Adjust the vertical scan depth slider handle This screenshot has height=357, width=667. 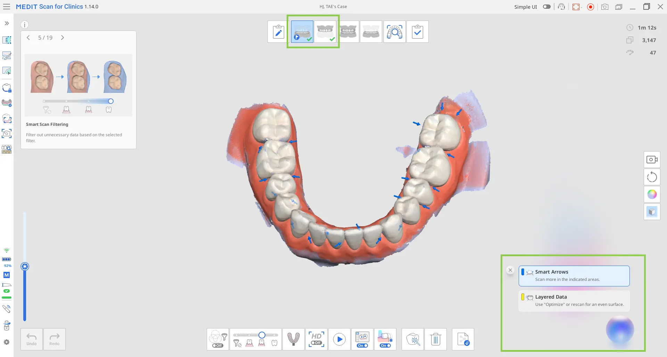[25, 267]
